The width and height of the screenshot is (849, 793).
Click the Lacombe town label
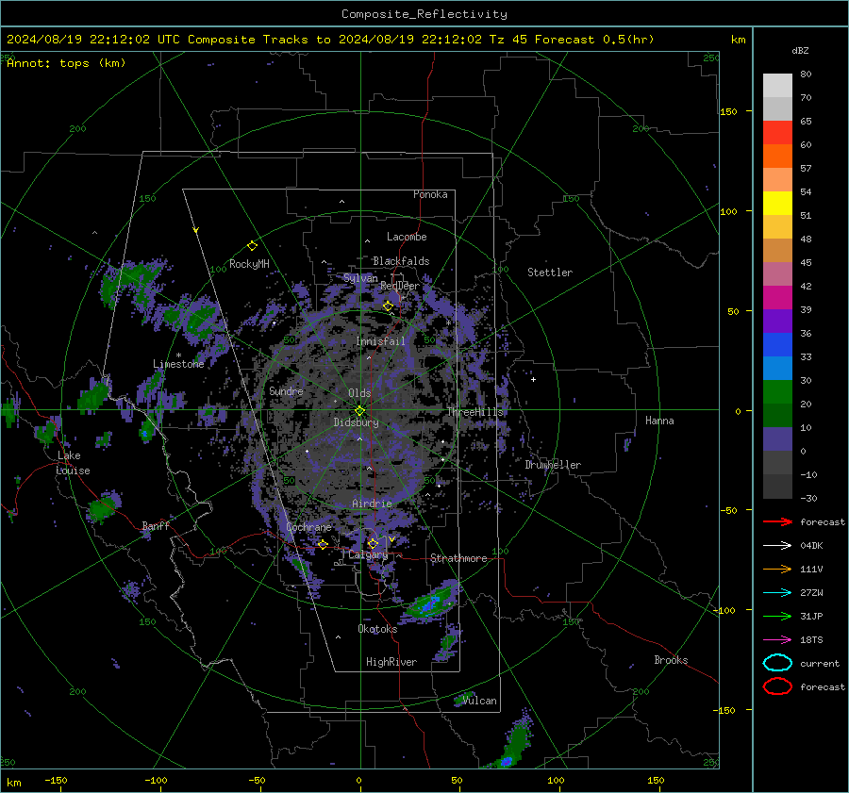click(x=407, y=237)
